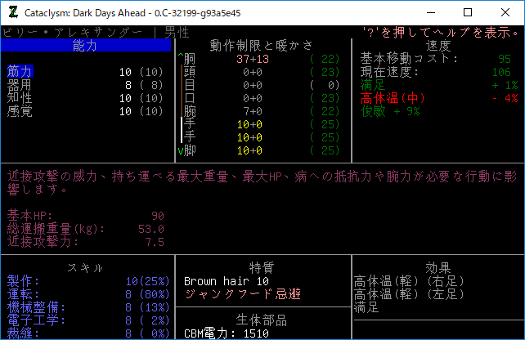Open the 速度 speed panel header
Screen dimensions: 525x340
438,46
